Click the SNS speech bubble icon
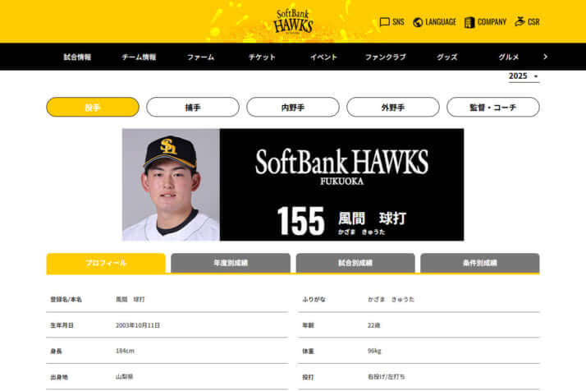This screenshot has height=391, width=586. click(x=385, y=22)
